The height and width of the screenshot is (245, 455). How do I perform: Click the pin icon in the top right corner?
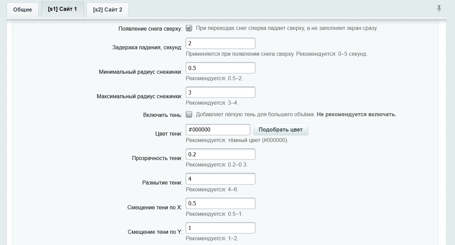click(439, 9)
